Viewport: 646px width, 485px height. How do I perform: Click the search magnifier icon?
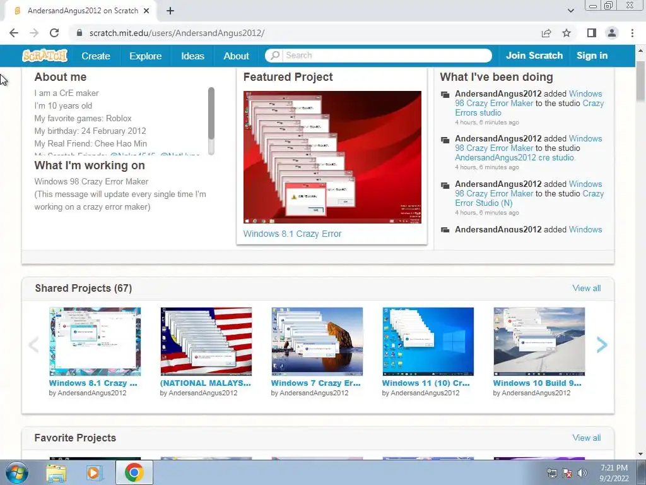[x=275, y=56]
